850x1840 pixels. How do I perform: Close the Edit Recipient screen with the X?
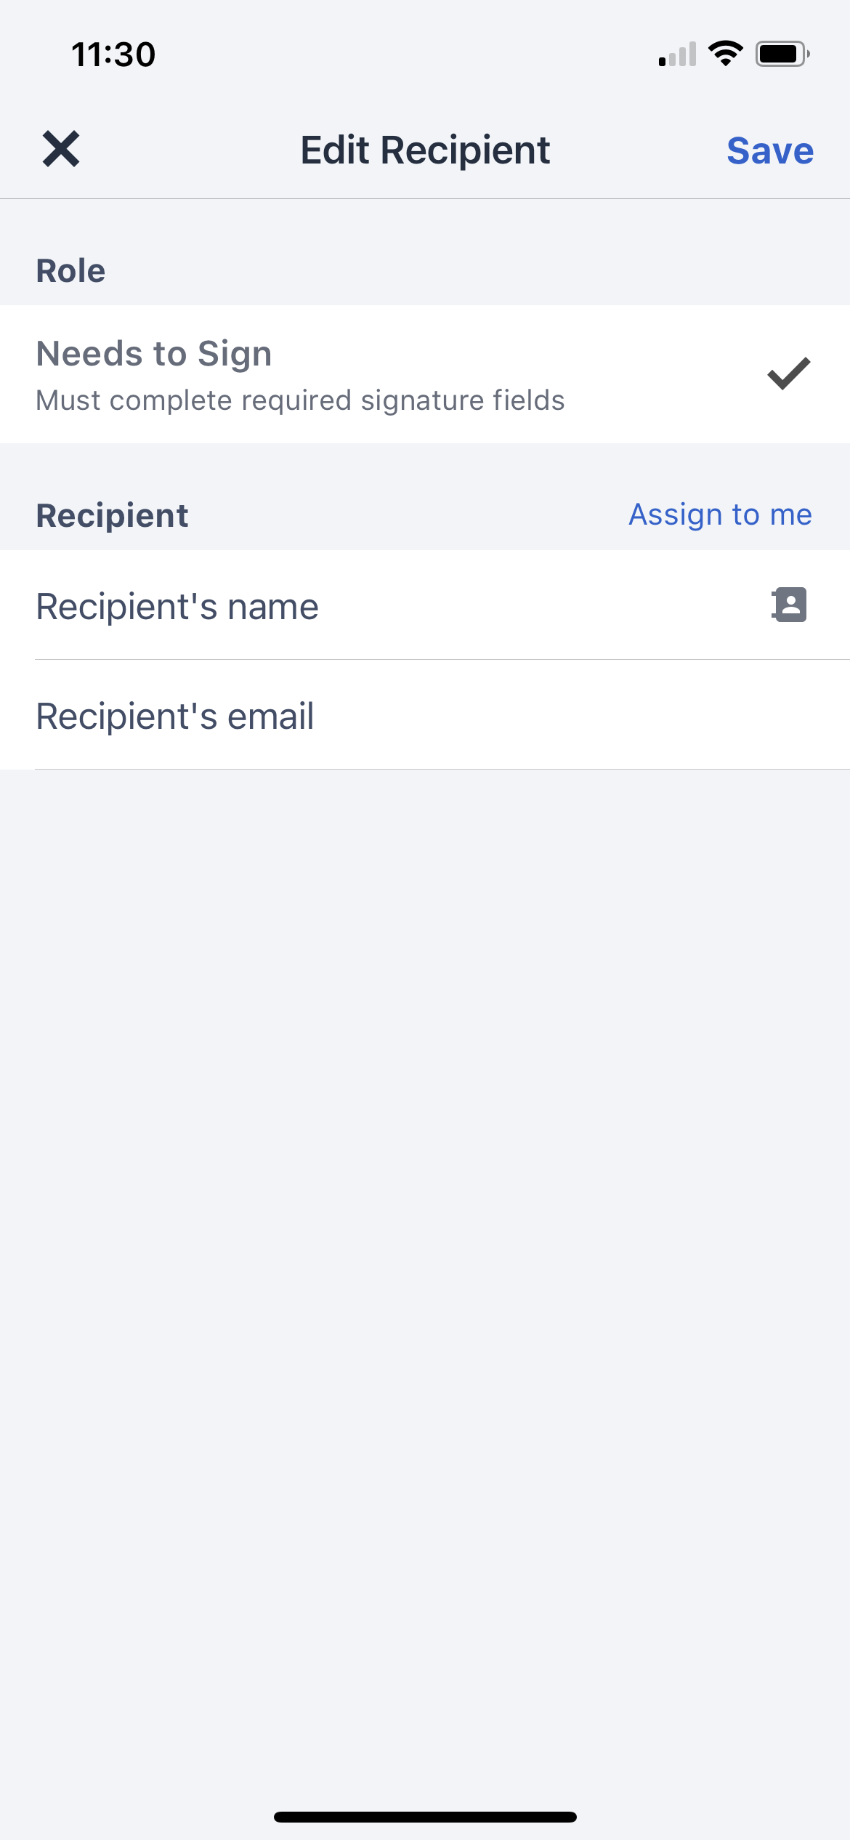coord(61,150)
